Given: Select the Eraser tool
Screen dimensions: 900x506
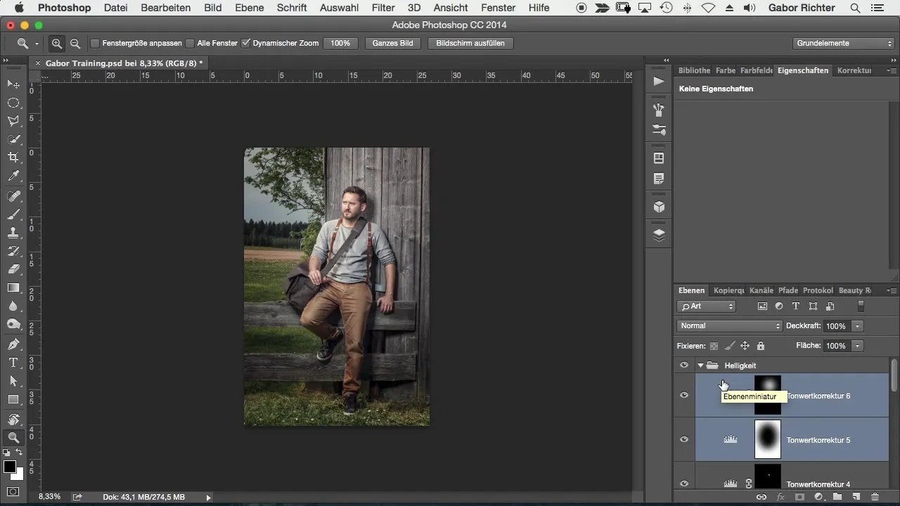Looking at the screenshot, I should 13,269.
